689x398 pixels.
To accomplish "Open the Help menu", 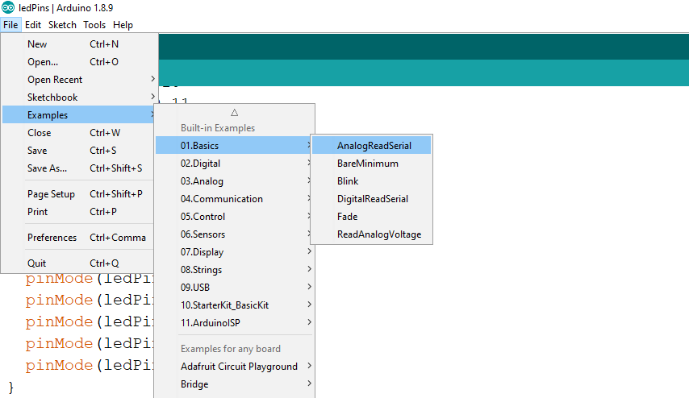I will tap(123, 25).
